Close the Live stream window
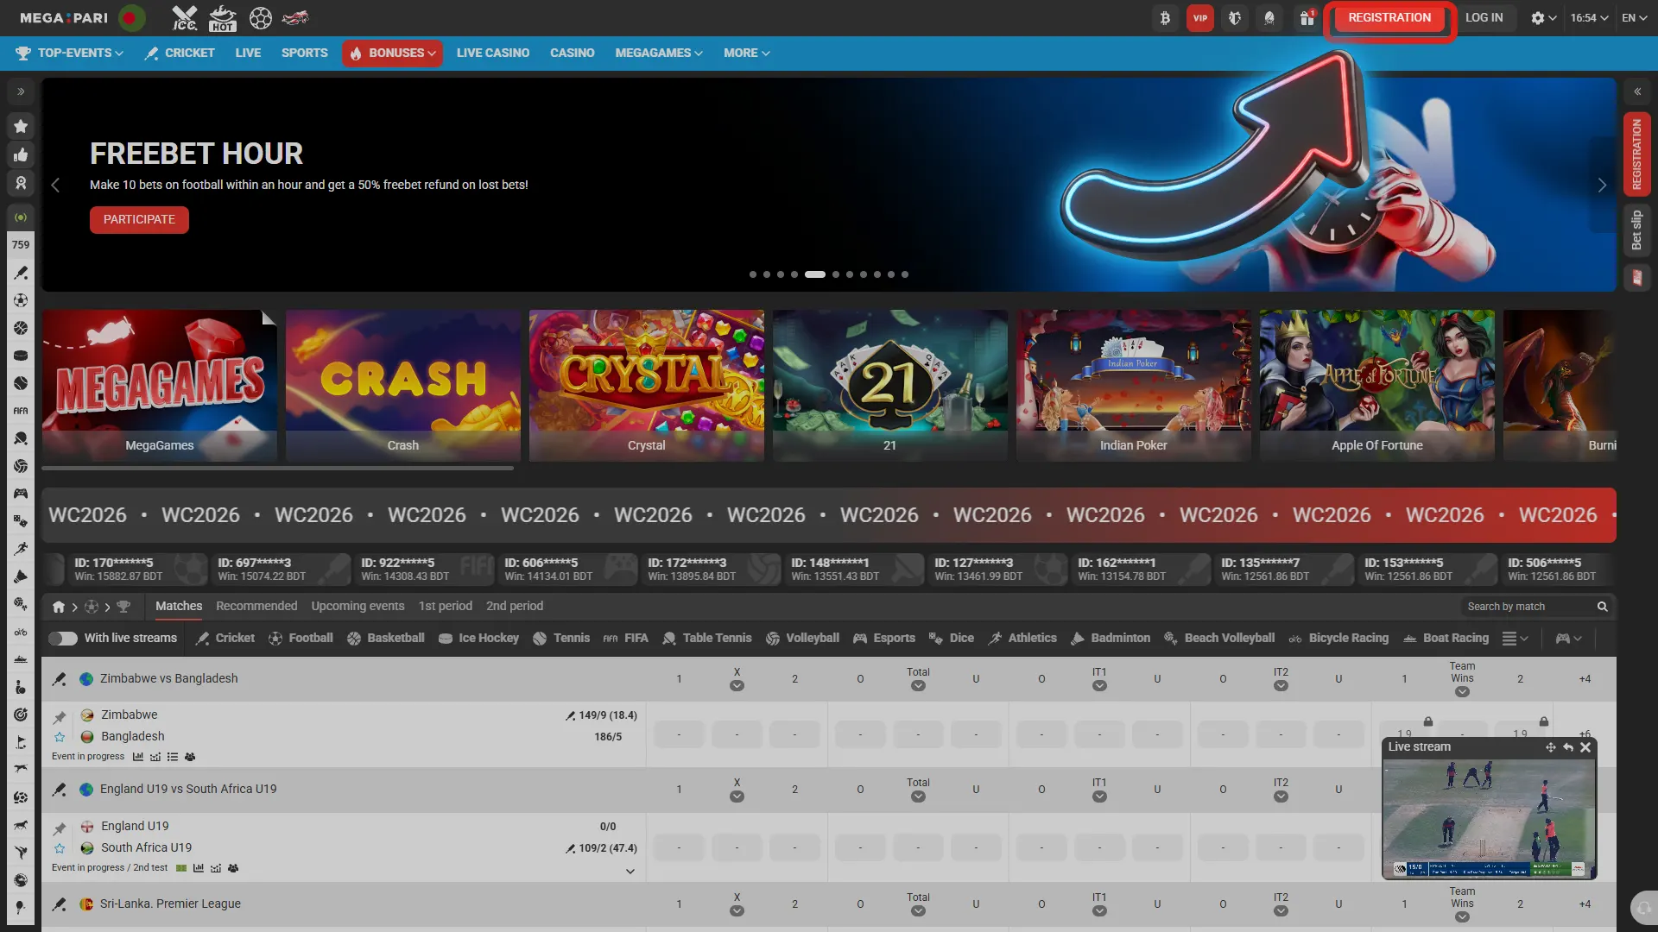 point(1585,747)
